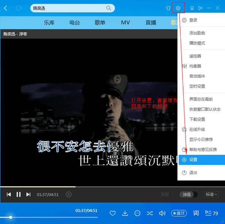Open 帮助与意见反馈 menu item

coord(202,150)
